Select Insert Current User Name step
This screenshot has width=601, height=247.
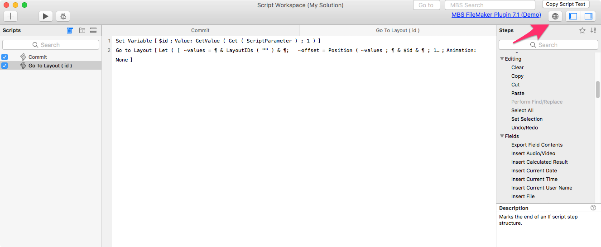tap(542, 188)
